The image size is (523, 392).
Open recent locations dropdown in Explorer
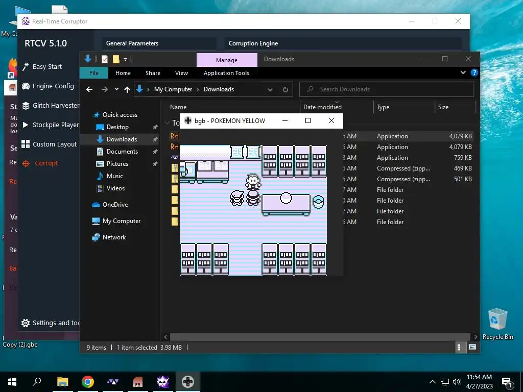point(116,89)
